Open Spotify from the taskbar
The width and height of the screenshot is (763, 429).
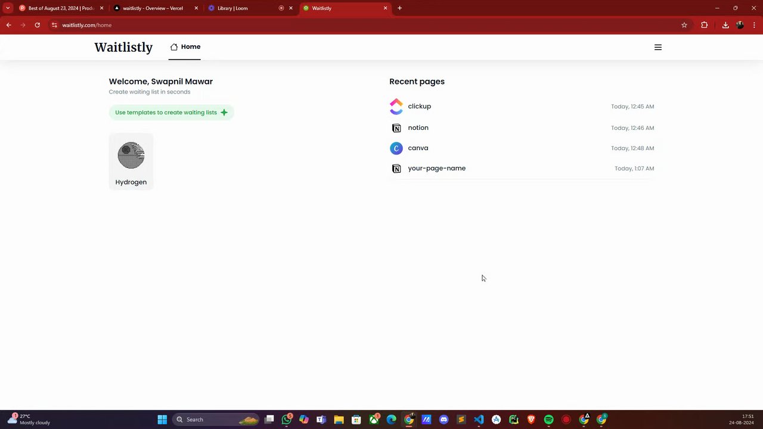[x=548, y=419]
